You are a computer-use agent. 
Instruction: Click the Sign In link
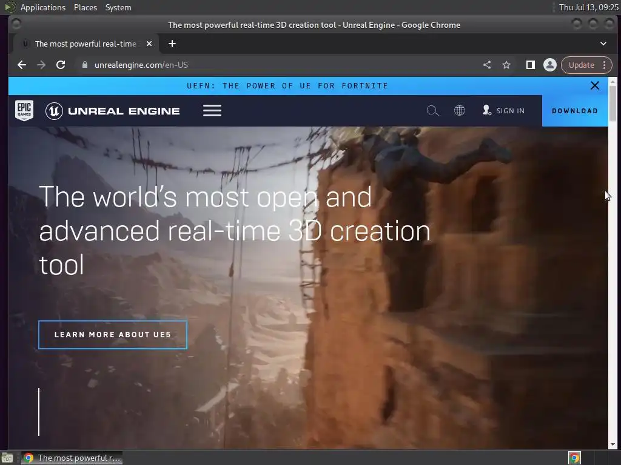coord(503,111)
